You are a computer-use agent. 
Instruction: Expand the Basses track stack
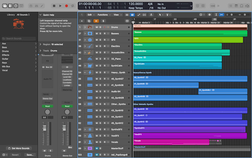click(x=85, y=34)
